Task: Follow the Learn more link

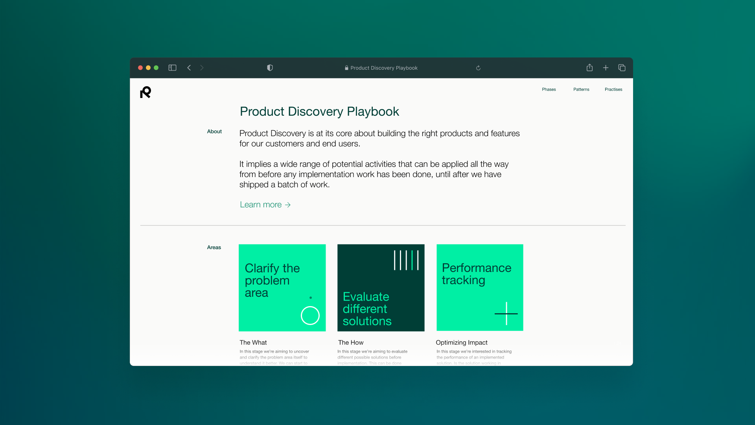Action: point(265,205)
